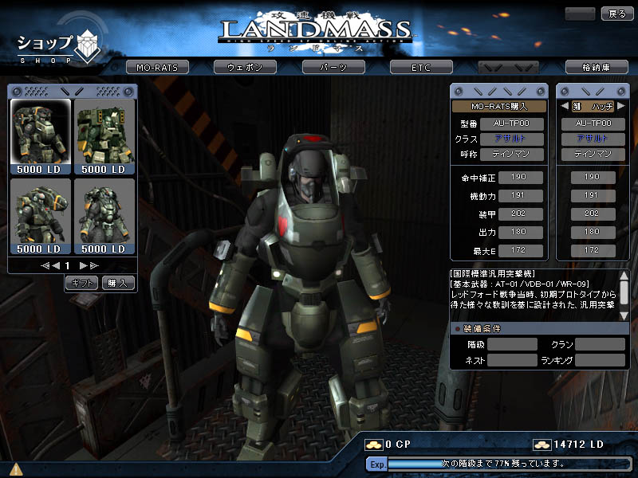Click the ティンマン name value in the purchase panel
638x478 pixels.
[512, 155]
